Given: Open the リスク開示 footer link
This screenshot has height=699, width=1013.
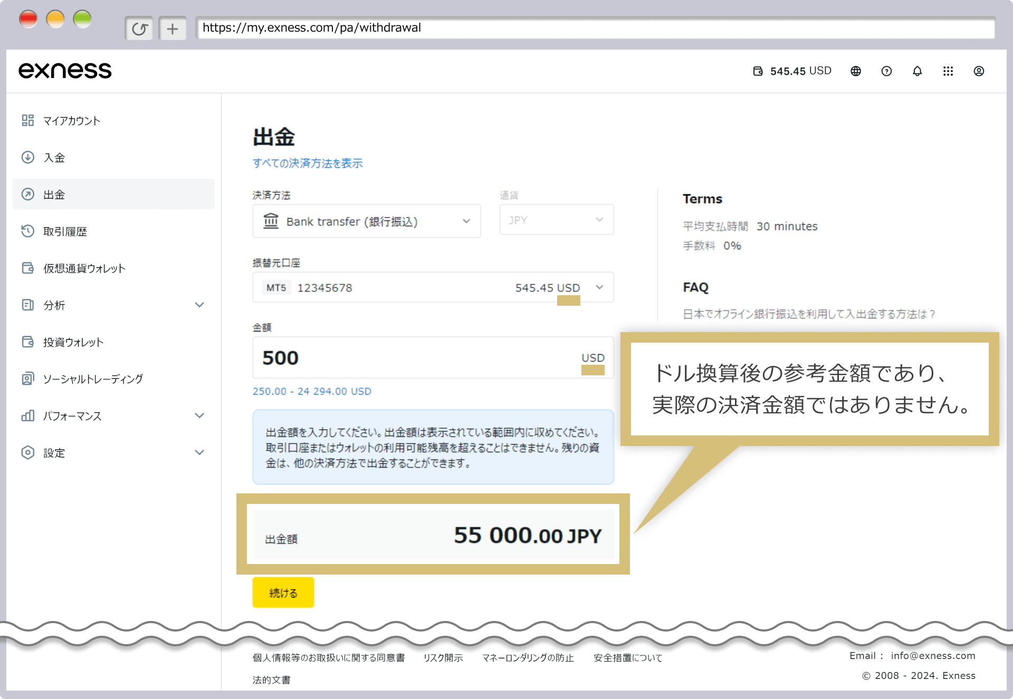Looking at the screenshot, I should 443,658.
